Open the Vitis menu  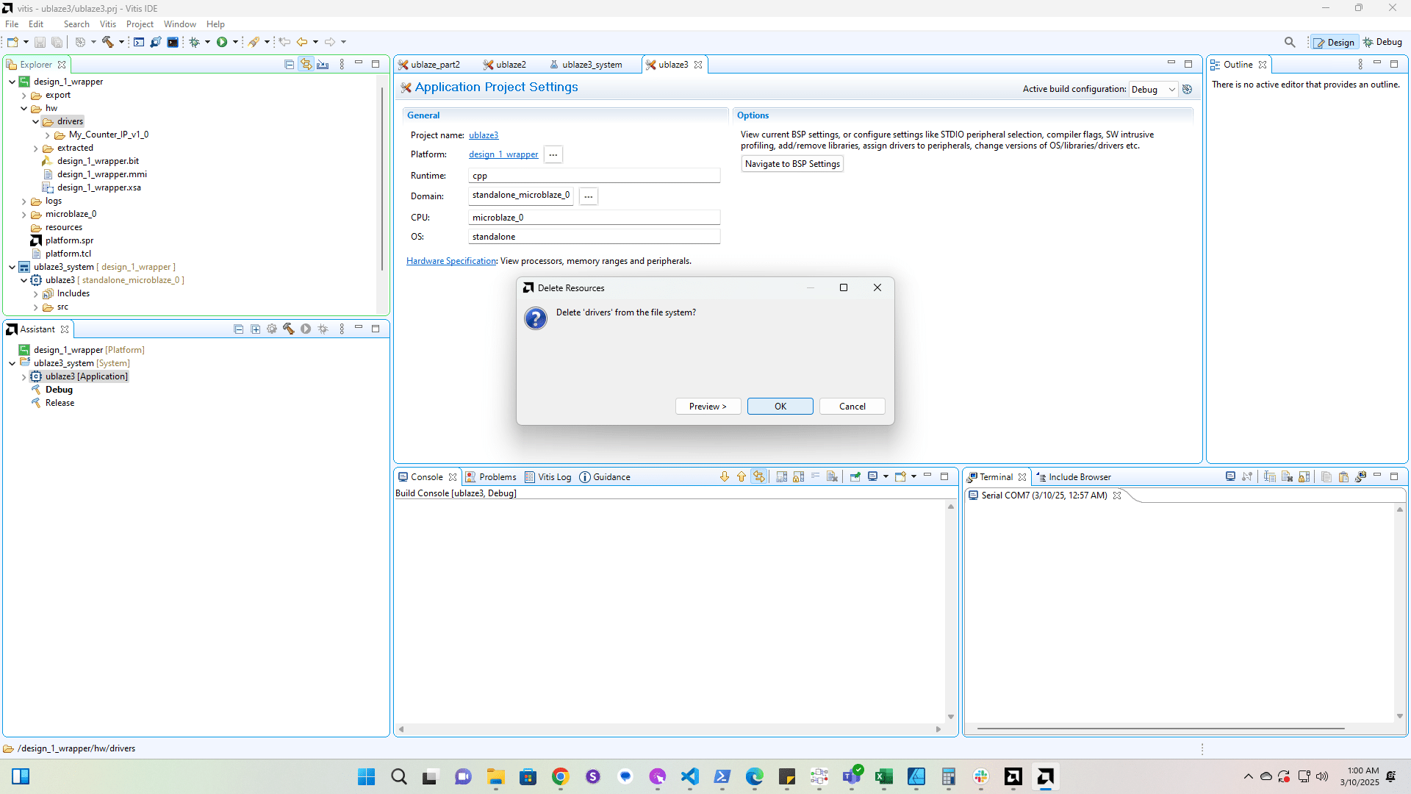pyautogui.click(x=107, y=24)
